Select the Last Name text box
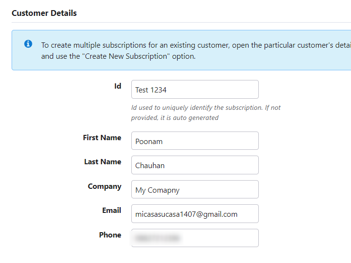Screen dimensions: 351x263 [195, 165]
